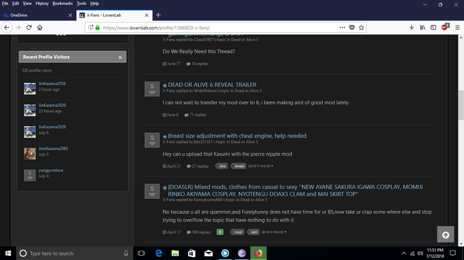Open page actions three-dot menu
The width and height of the screenshot is (464, 260).
[x=342, y=27]
